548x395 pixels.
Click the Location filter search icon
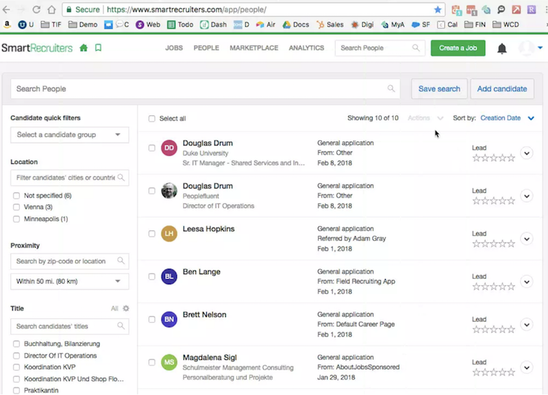(121, 178)
